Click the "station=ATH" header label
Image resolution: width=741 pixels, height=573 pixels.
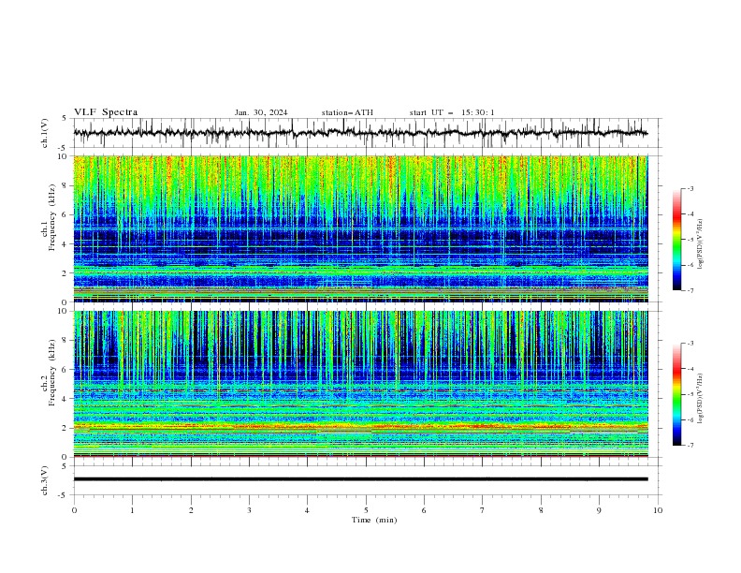[347, 112]
